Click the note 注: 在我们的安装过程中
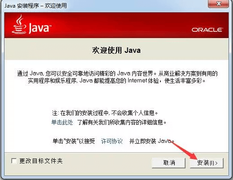Image resolution: width=233 pixels, height=180 pixels. pos(105,113)
